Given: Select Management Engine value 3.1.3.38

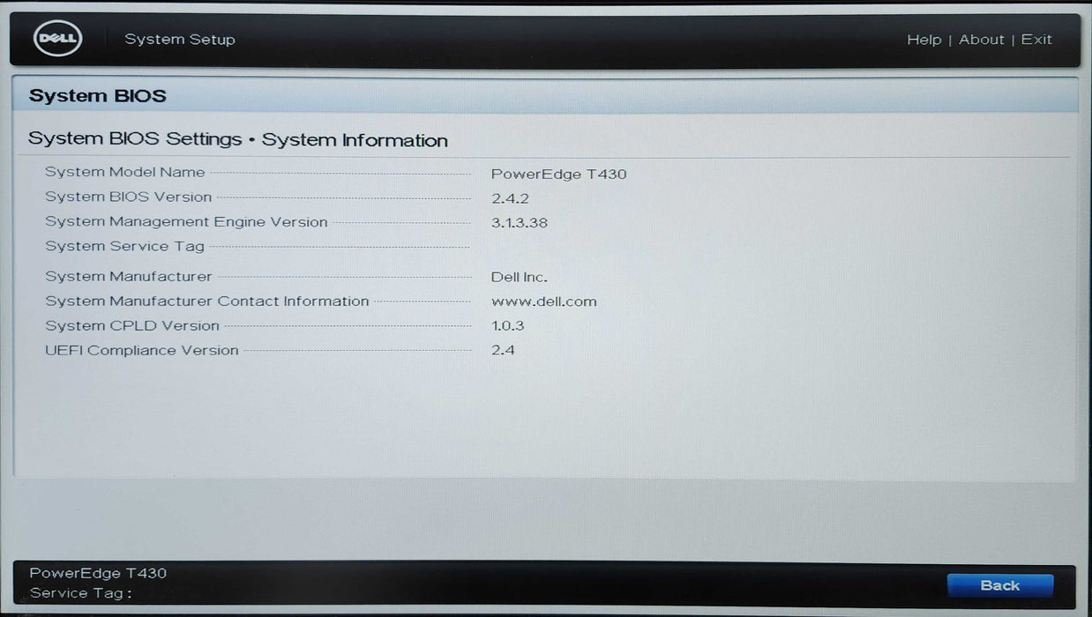Looking at the screenshot, I should click(520, 223).
